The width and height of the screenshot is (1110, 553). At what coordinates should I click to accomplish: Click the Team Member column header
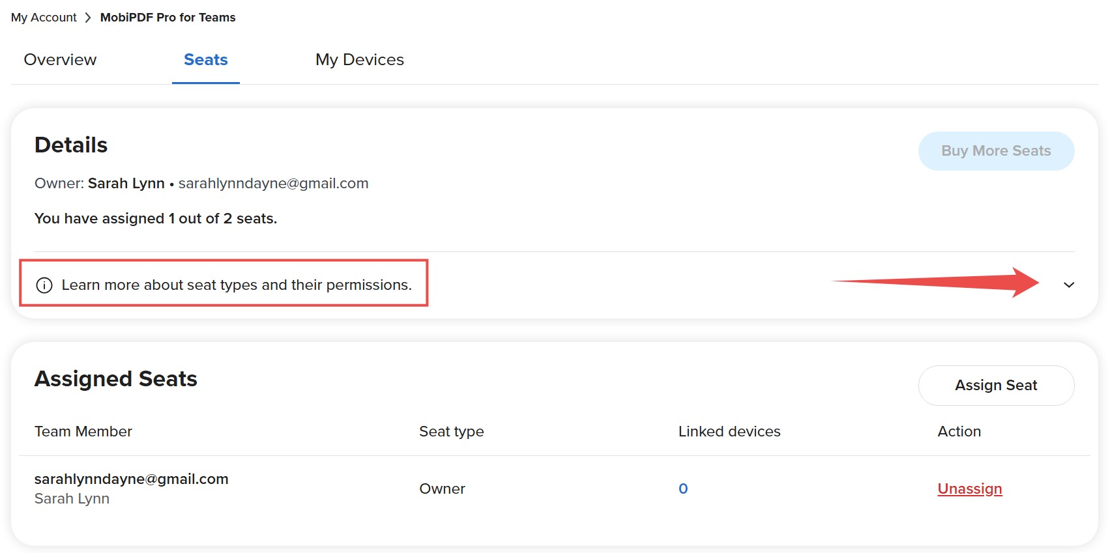pos(83,431)
